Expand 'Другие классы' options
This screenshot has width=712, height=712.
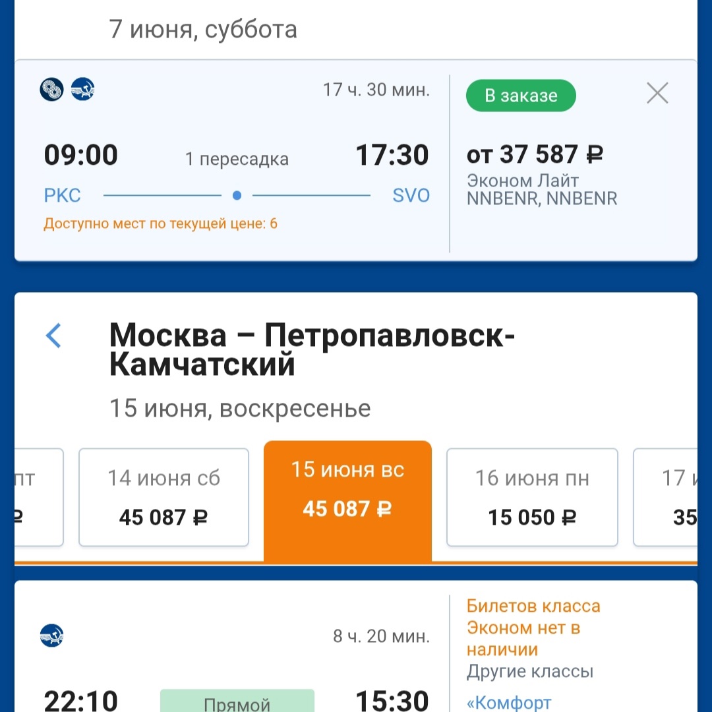[530, 672]
